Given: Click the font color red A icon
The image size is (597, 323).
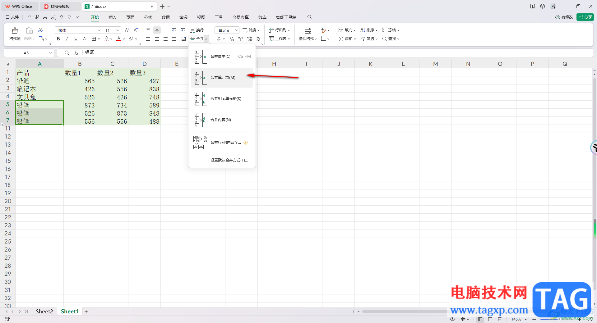Looking at the screenshot, I should pyautogui.click(x=118, y=39).
